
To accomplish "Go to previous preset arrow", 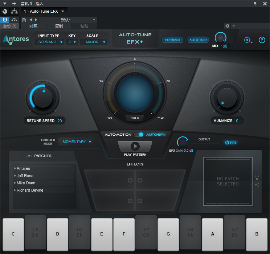I will tap(30, 20).
